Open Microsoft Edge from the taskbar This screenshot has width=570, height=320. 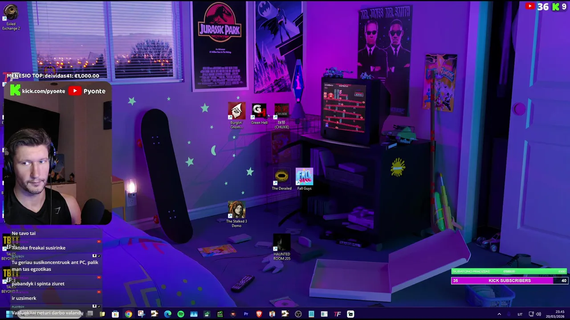pyautogui.click(x=167, y=314)
